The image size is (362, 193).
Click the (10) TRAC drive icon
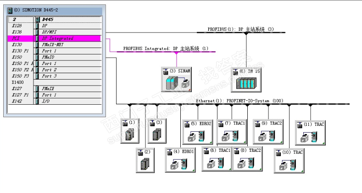[289, 161]
